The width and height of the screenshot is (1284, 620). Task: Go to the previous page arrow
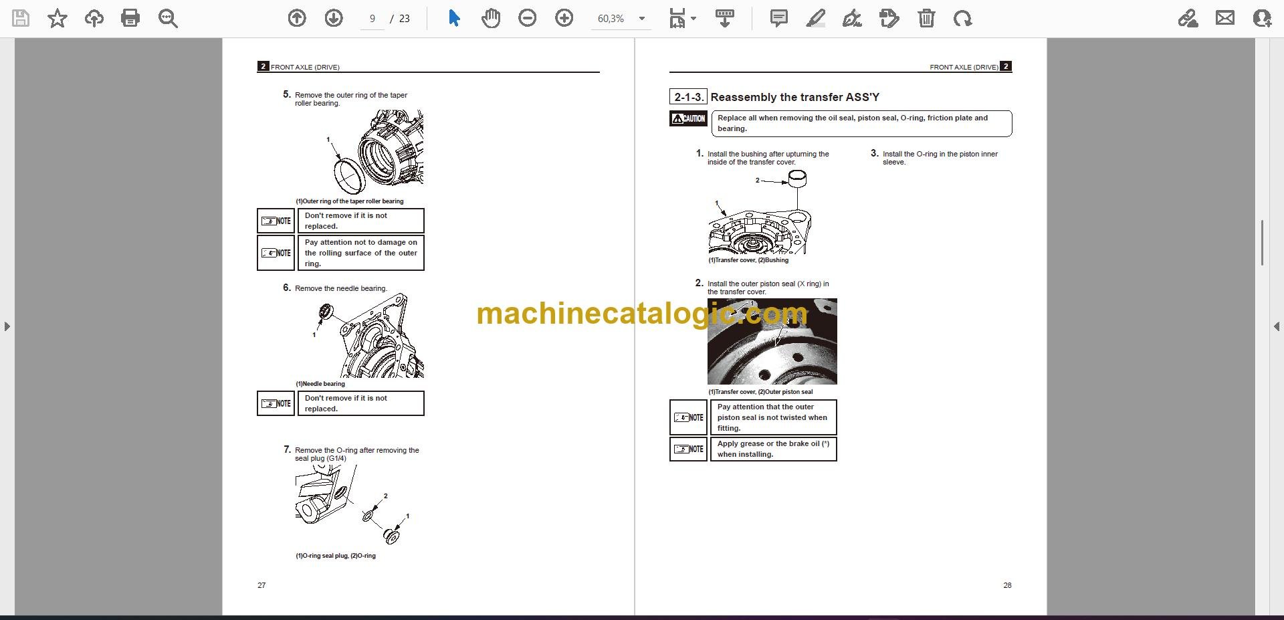point(297,19)
